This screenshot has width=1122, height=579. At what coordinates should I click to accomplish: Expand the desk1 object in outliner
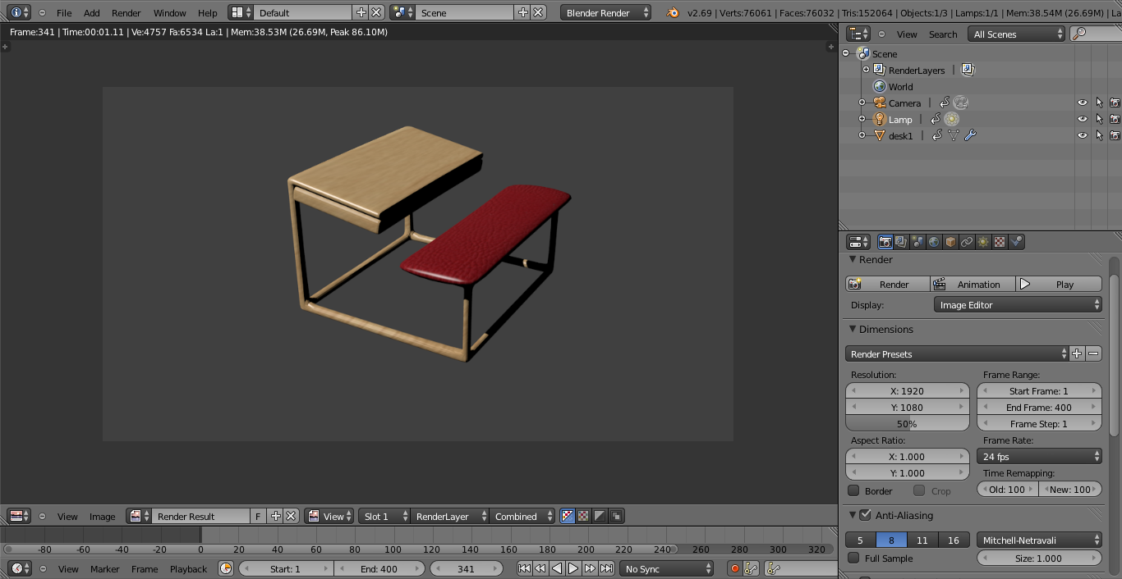pos(862,135)
